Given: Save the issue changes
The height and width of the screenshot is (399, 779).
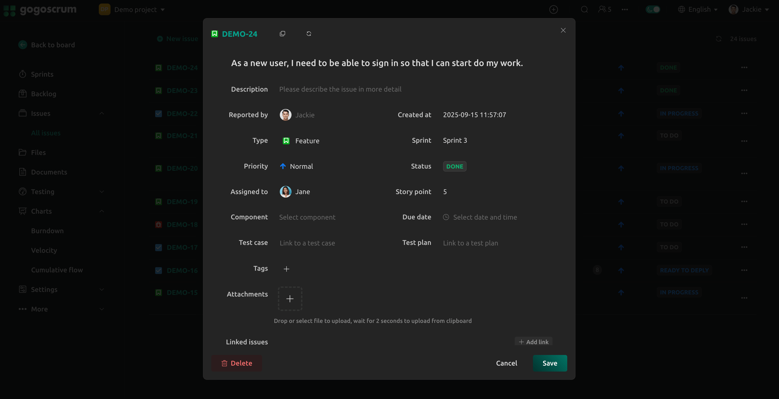Looking at the screenshot, I should click(x=550, y=363).
